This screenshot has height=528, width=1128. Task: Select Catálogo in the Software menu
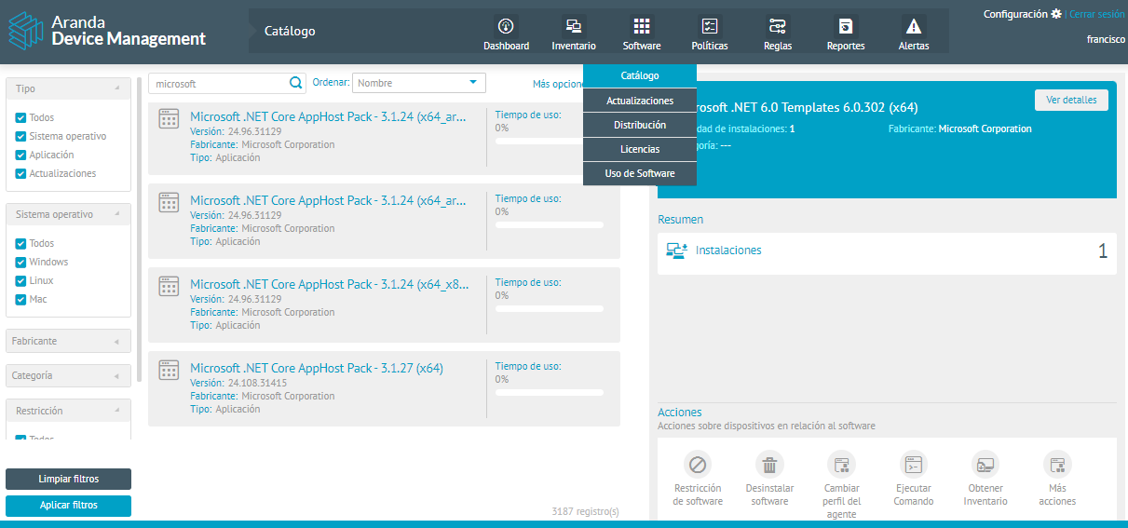[640, 75]
